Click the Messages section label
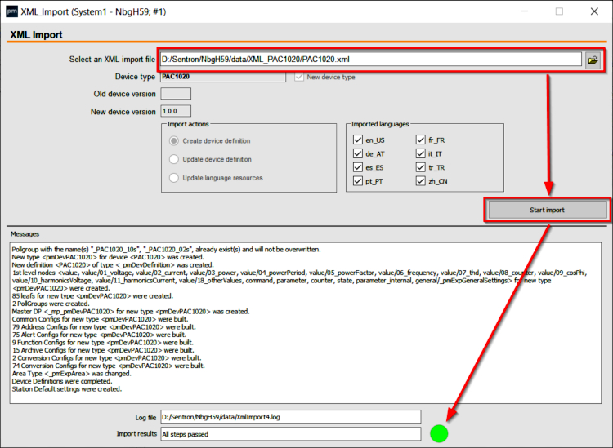The image size is (613, 448). 25,233
